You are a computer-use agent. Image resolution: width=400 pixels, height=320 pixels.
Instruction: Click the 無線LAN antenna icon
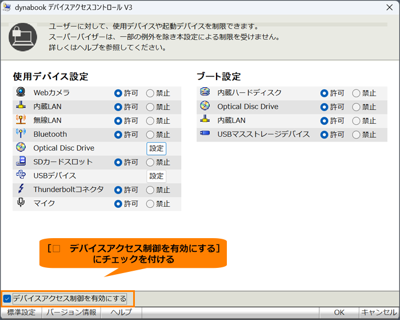(x=21, y=120)
